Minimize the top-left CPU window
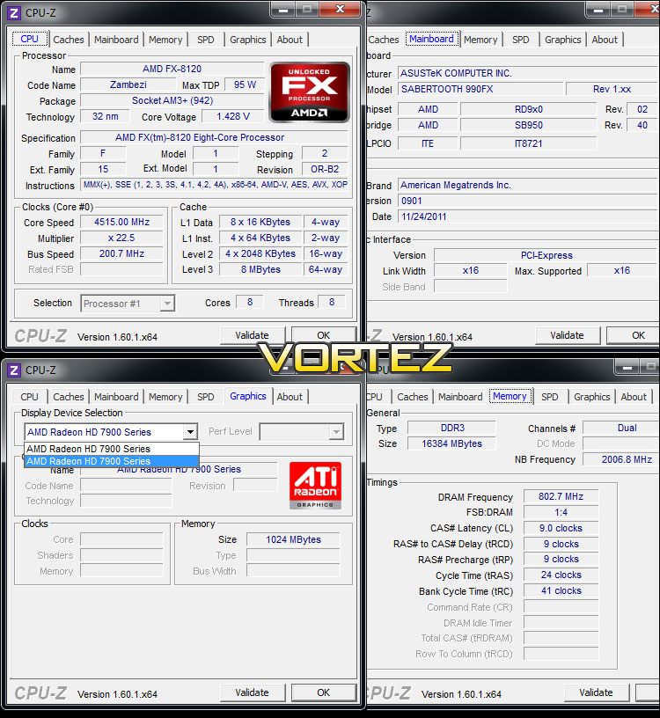Screen dimensions: 660x718 pos(283,9)
